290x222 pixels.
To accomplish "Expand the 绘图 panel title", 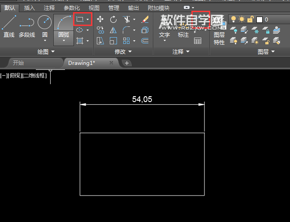I will point(46,51).
